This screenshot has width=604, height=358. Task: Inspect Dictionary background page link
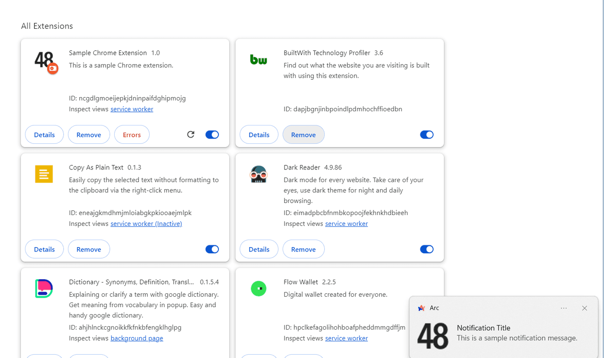coord(137,338)
